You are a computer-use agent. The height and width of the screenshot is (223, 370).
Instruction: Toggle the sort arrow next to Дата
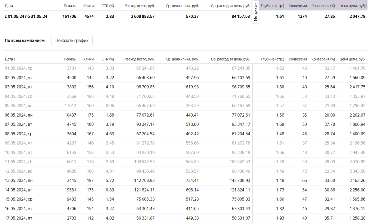click(x=15, y=59)
